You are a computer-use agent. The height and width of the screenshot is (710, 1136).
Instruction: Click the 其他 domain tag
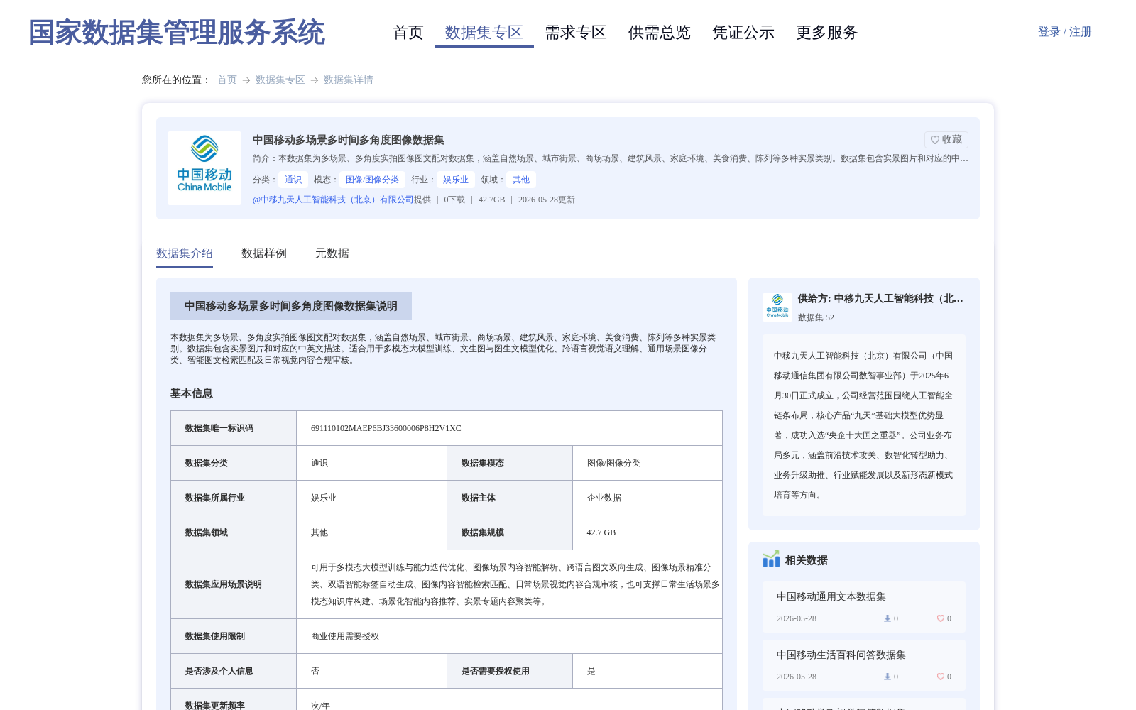tap(521, 180)
